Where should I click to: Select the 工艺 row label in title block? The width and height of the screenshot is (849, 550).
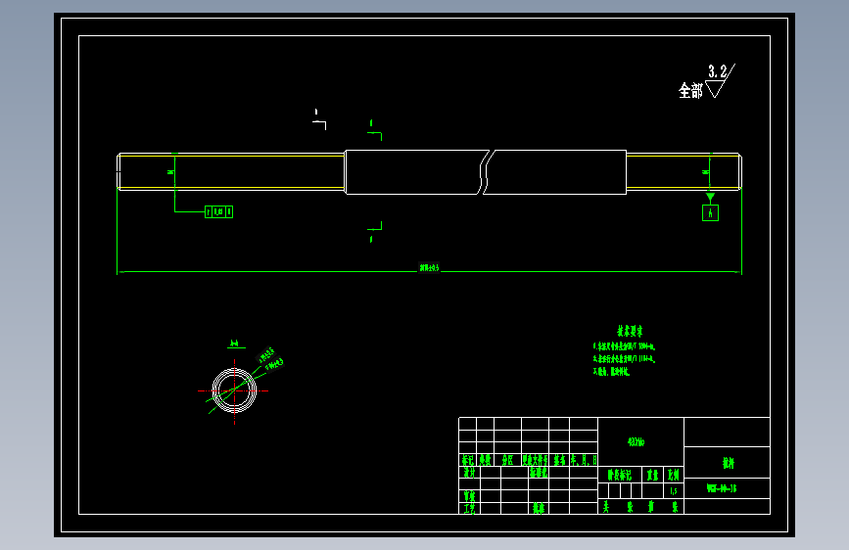[469, 508]
